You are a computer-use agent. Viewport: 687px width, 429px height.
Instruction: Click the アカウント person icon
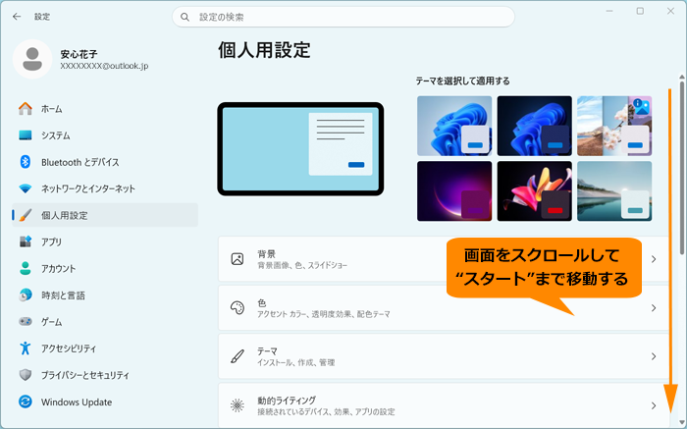pos(26,268)
